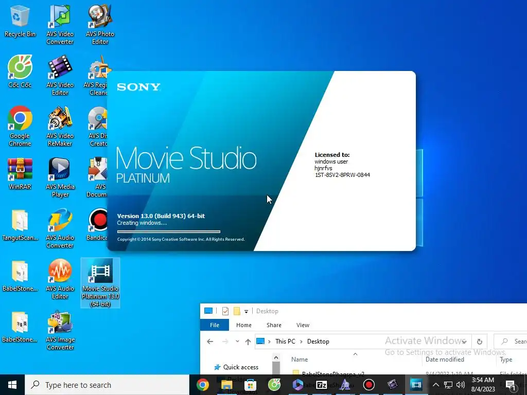The image size is (527, 395).
Task: Open the Share ribbon tab in Explorer
Action: tap(274, 325)
